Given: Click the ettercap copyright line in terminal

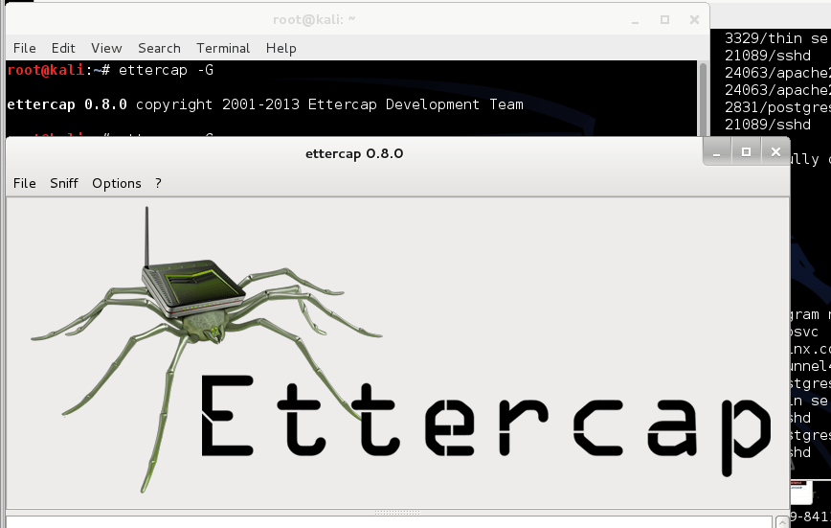Looking at the screenshot, I should [265, 104].
